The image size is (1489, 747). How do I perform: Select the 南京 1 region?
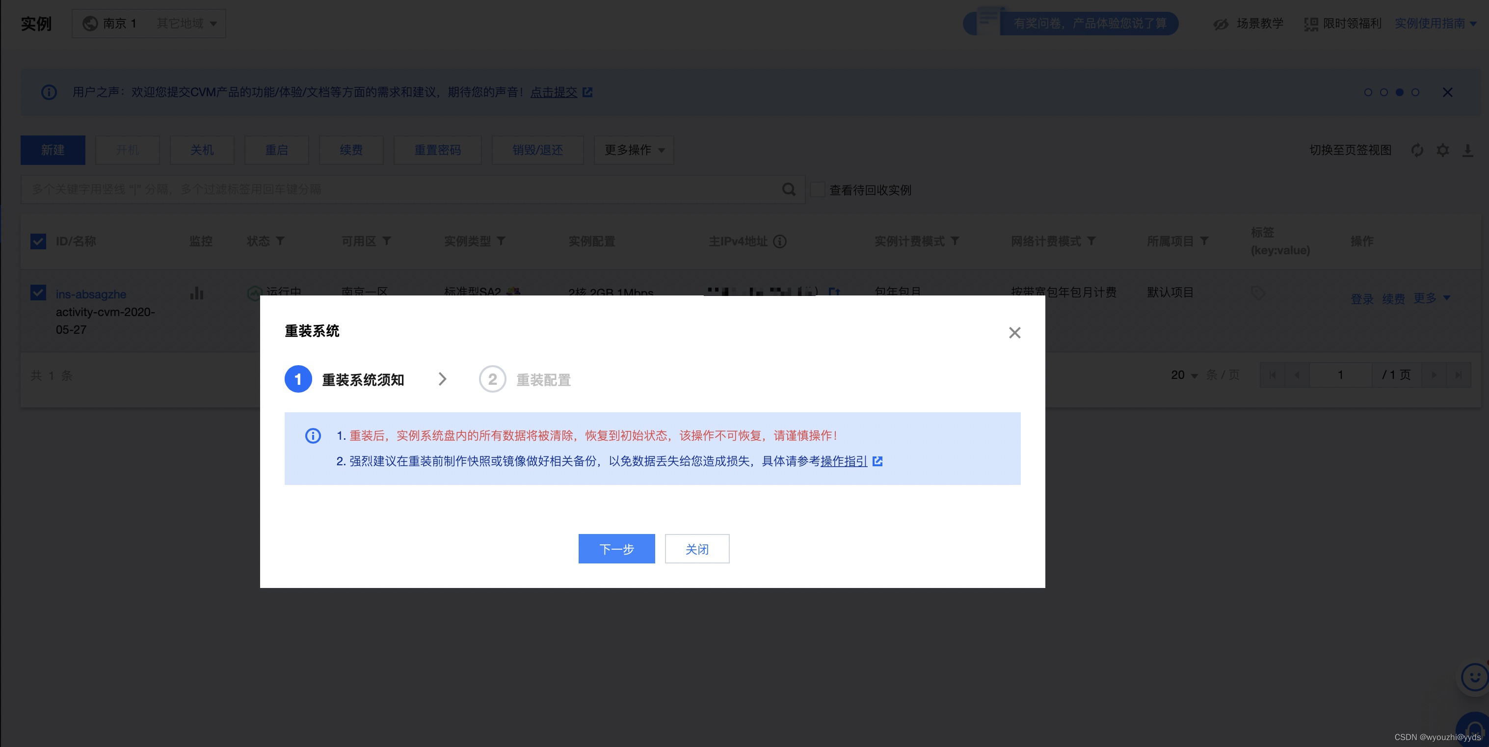pyautogui.click(x=120, y=23)
